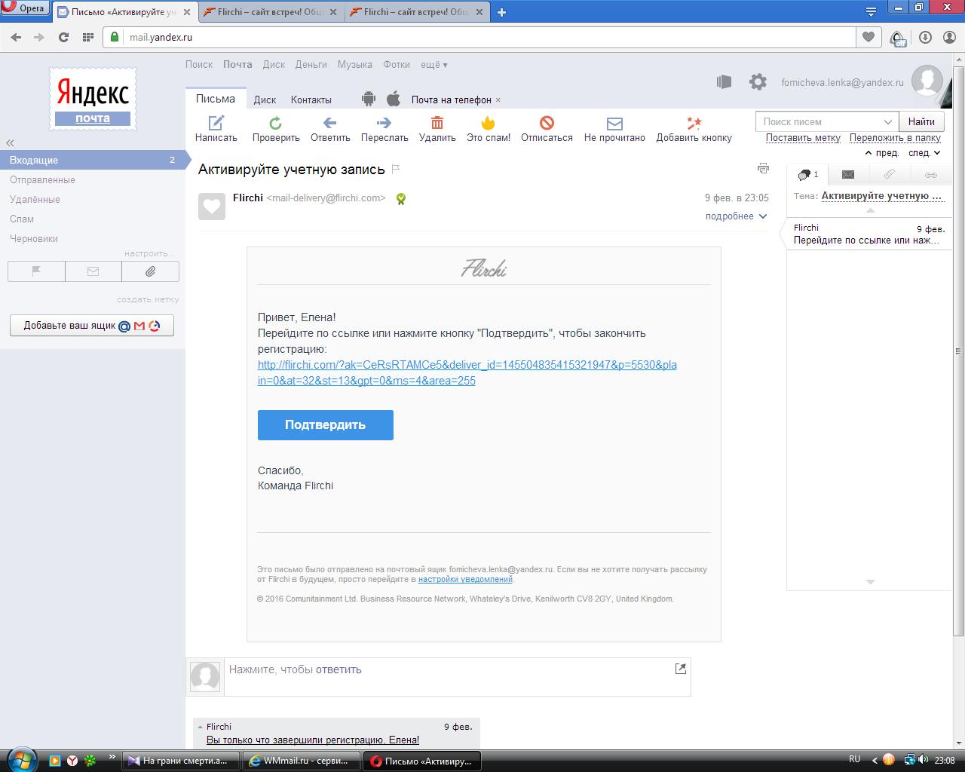The width and height of the screenshot is (965, 772).
Task: Open the Входящие folder
Action: pyautogui.click(x=92, y=160)
